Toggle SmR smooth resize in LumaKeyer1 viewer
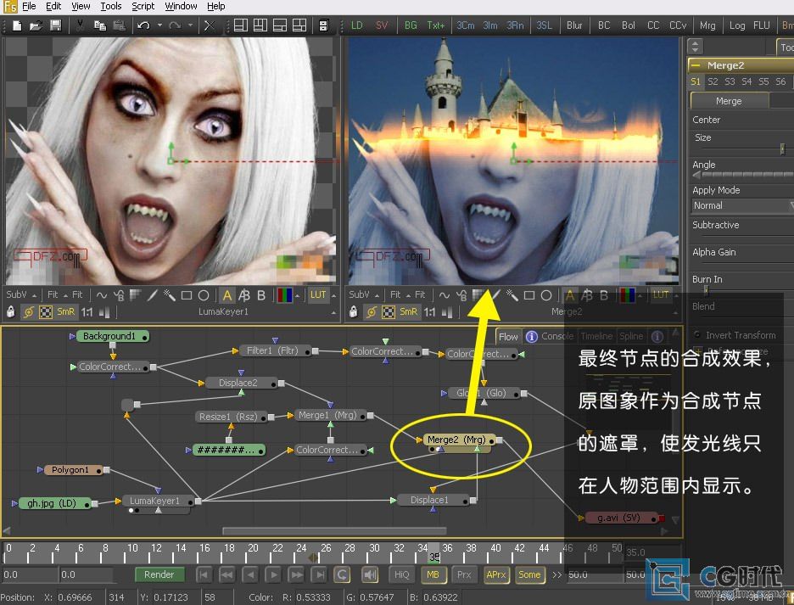 [66, 312]
